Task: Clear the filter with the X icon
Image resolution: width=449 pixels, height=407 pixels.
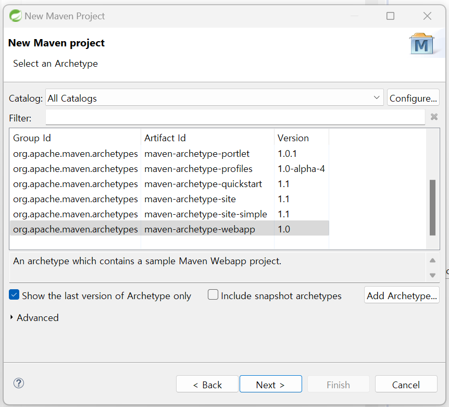Action: (x=434, y=117)
